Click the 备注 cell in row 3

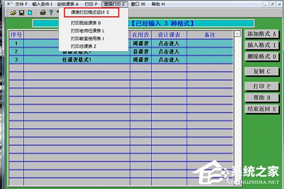pyautogui.click(x=210, y=60)
